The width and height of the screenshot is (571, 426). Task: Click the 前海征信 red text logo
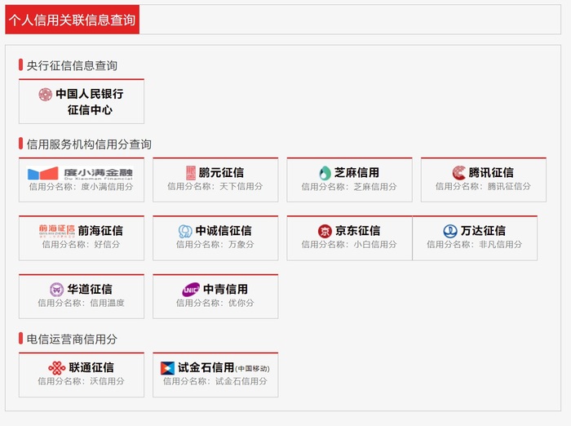tap(56, 231)
